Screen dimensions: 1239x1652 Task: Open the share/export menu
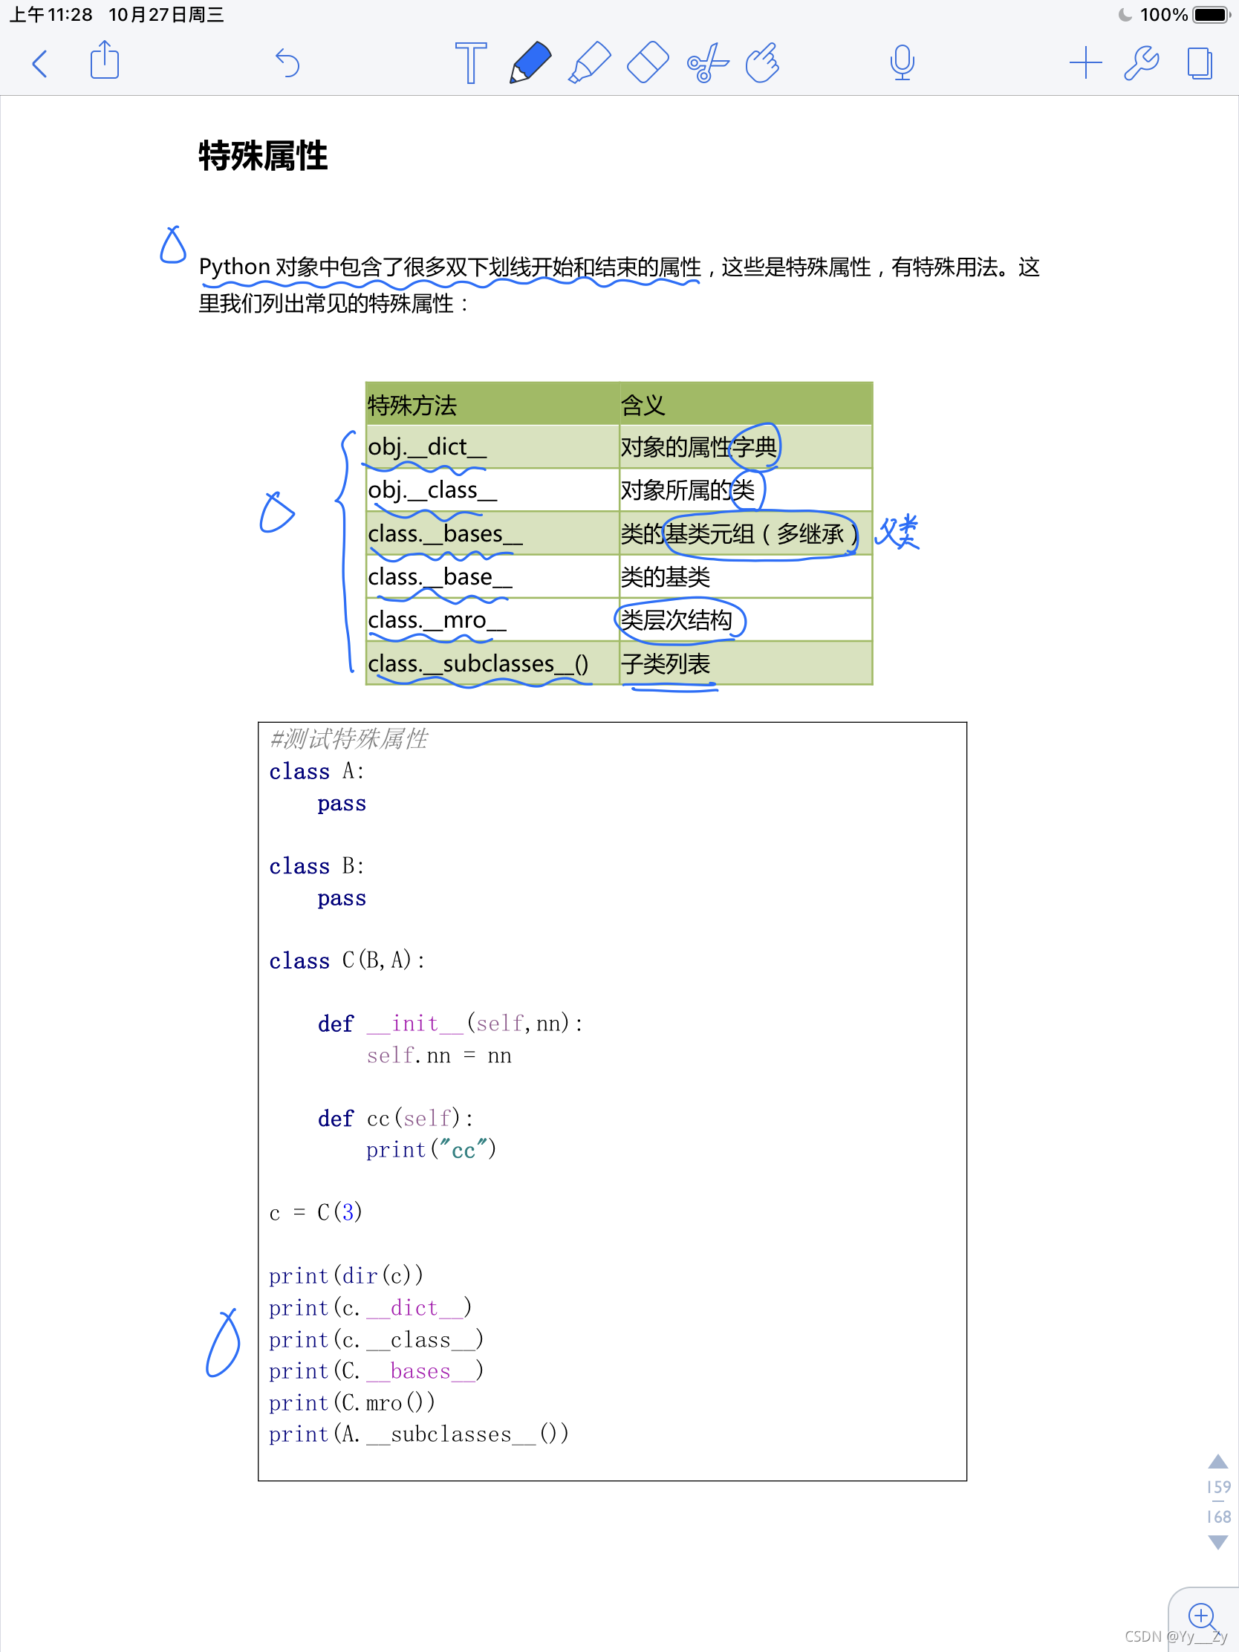(105, 60)
